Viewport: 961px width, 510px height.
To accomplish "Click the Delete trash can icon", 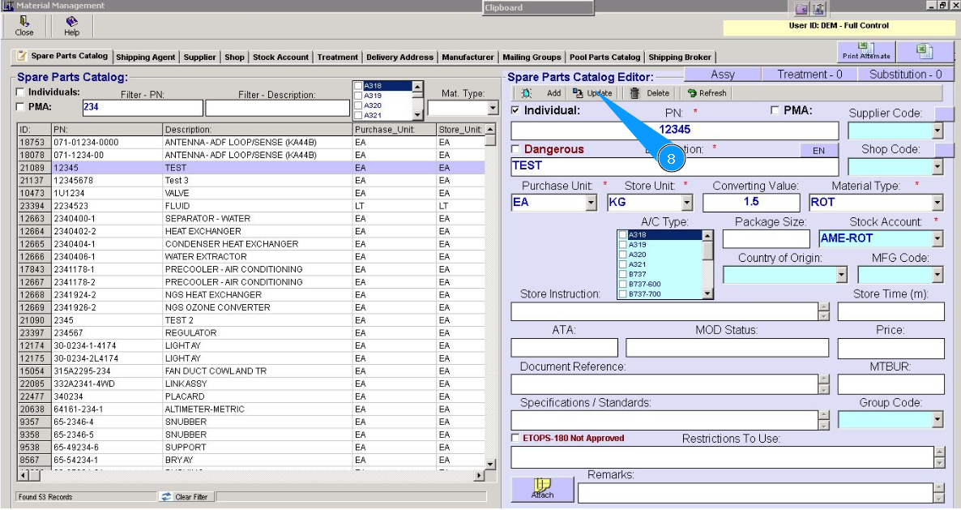I will point(634,93).
